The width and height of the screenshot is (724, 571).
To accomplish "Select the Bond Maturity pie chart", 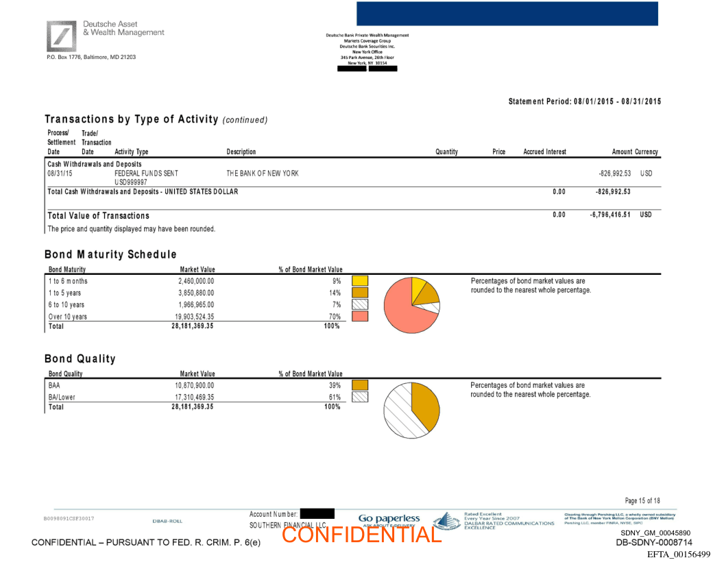I will (x=411, y=305).
